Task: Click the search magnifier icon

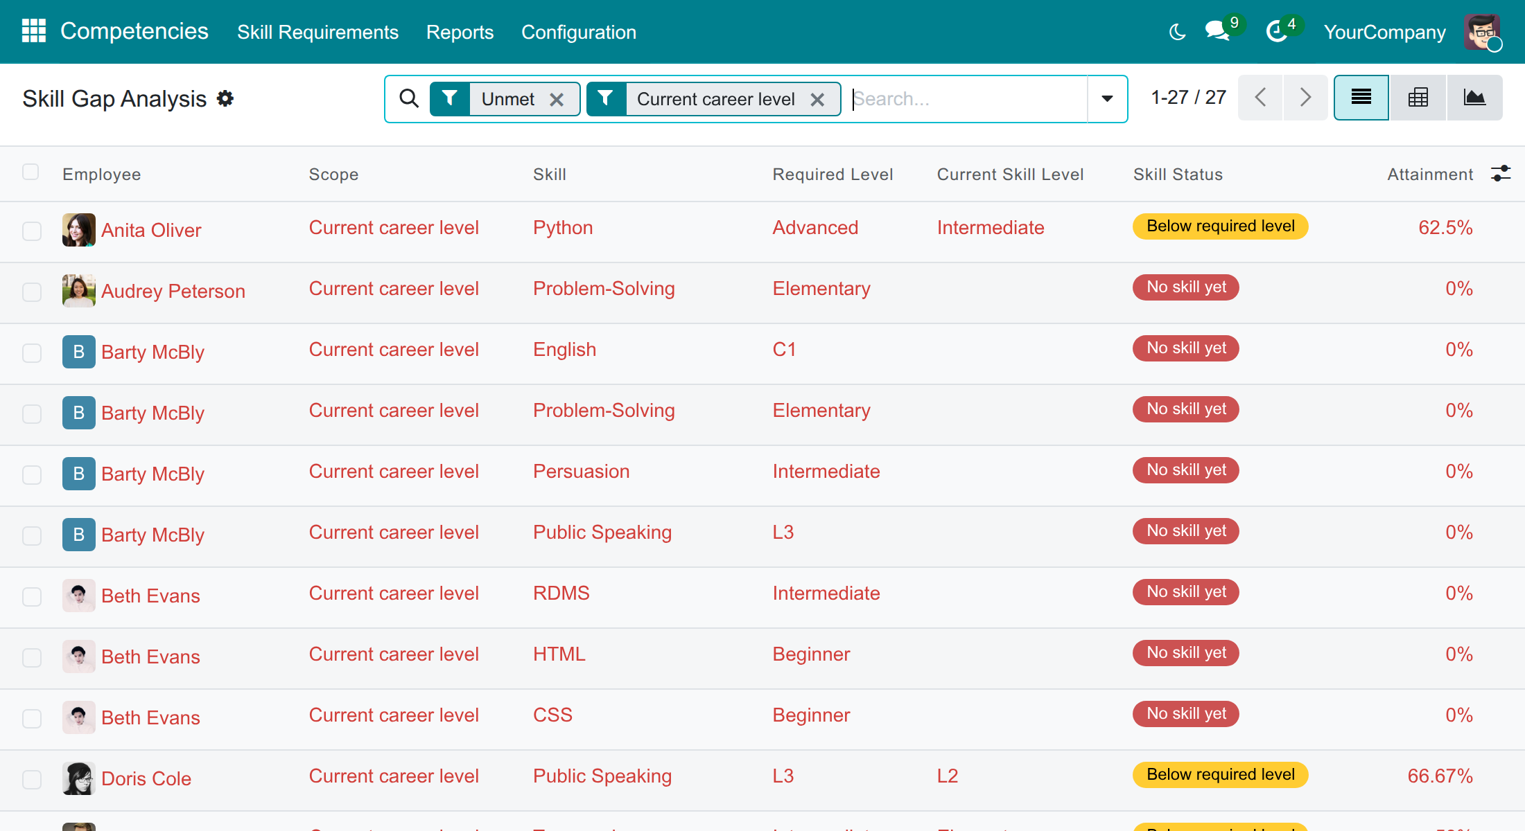Action: [409, 98]
